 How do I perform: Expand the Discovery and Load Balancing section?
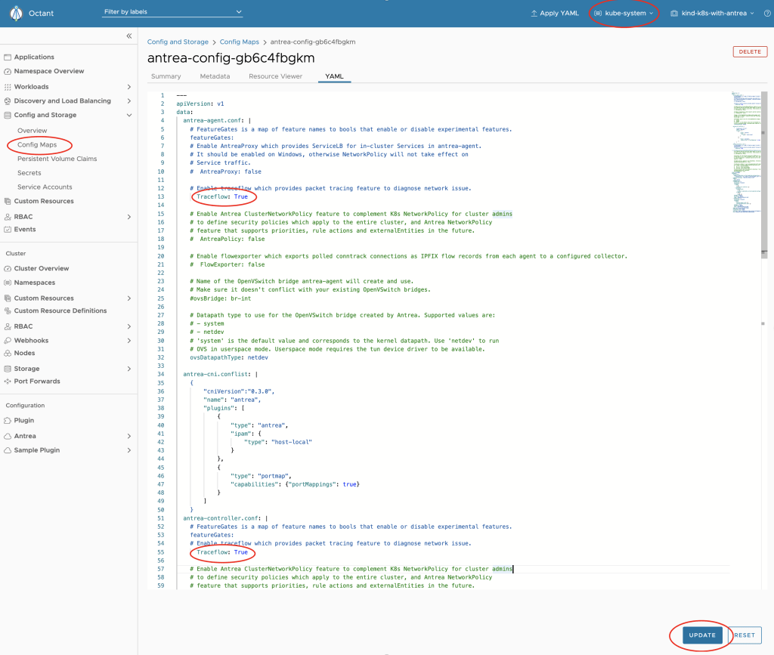click(129, 101)
